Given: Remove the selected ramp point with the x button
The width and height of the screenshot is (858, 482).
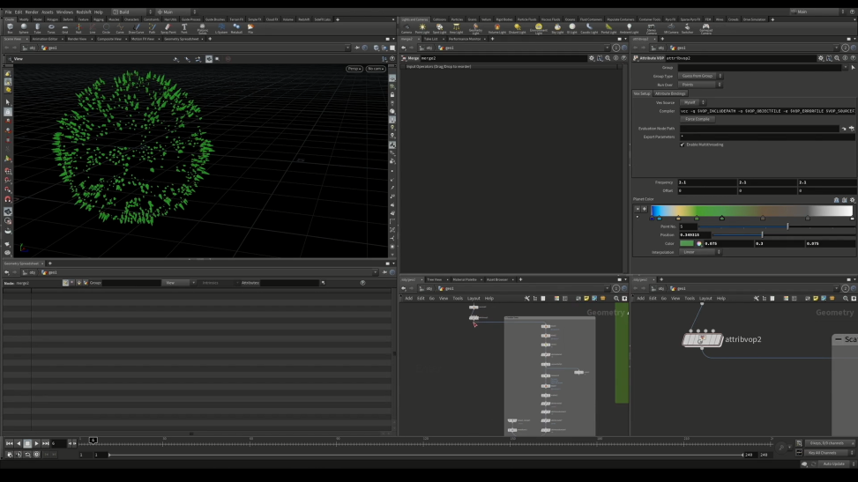Looking at the screenshot, I should pyautogui.click(x=637, y=209).
